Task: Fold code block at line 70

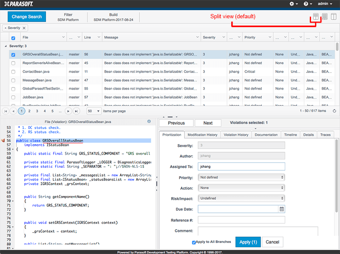Action: coord(13,201)
